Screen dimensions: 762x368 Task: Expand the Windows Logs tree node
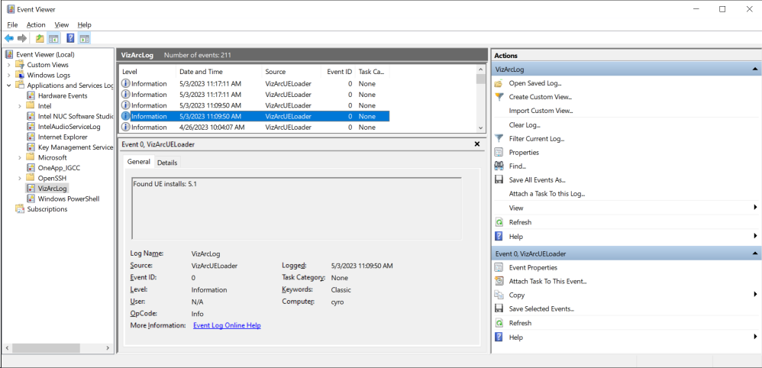9,76
